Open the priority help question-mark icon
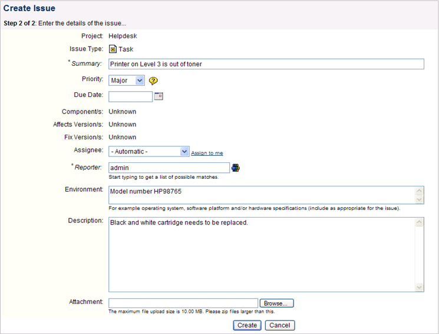 (x=153, y=81)
